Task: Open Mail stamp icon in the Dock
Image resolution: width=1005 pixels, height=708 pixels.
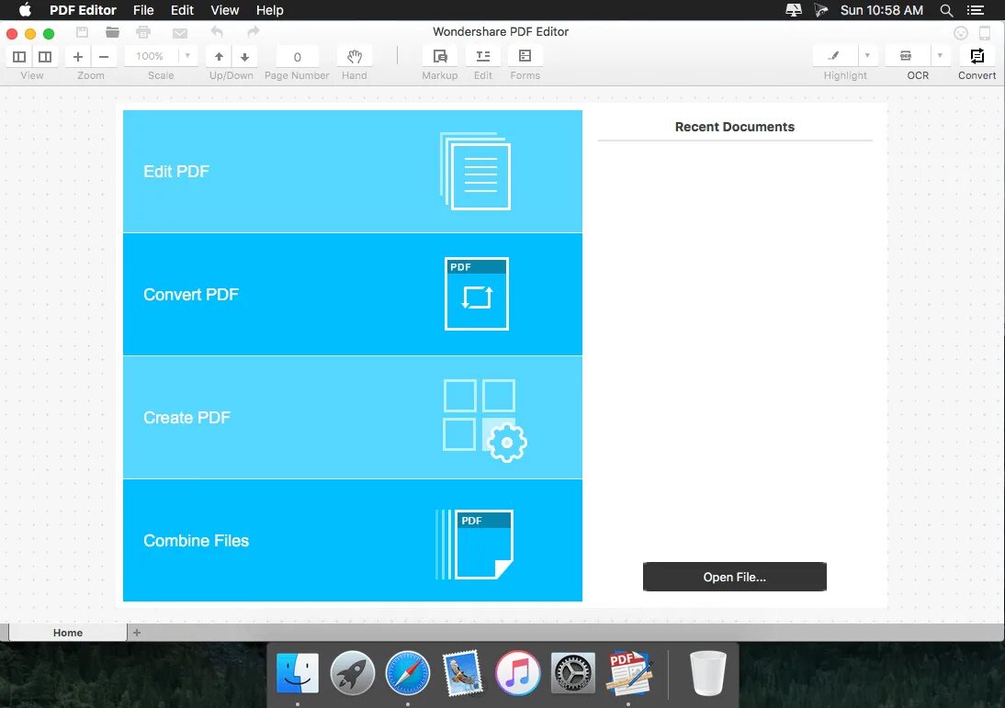Action: click(462, 673)
